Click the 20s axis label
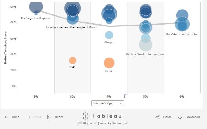The image size is (207, 129). [36, 96]
